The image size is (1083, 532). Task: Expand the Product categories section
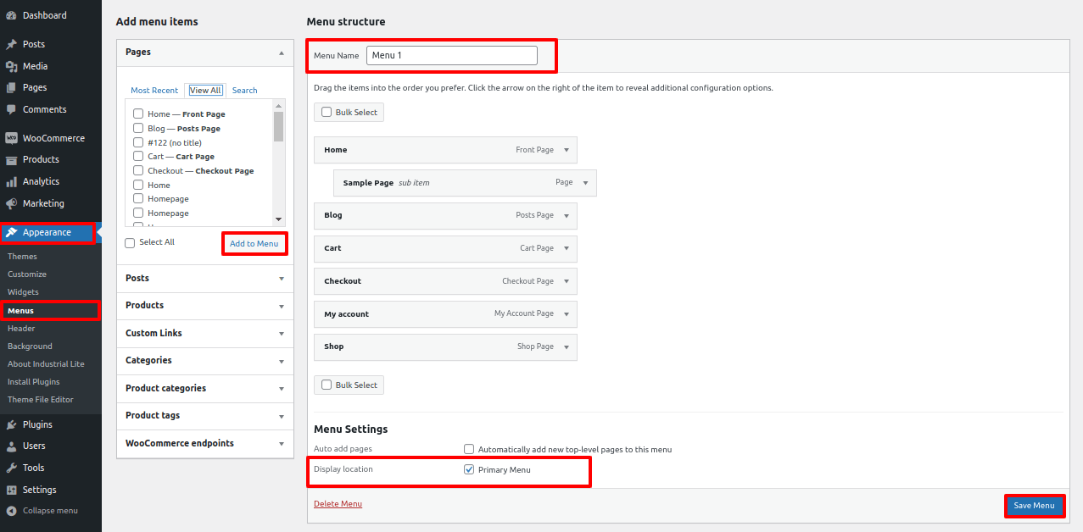[x=281, y=389]
